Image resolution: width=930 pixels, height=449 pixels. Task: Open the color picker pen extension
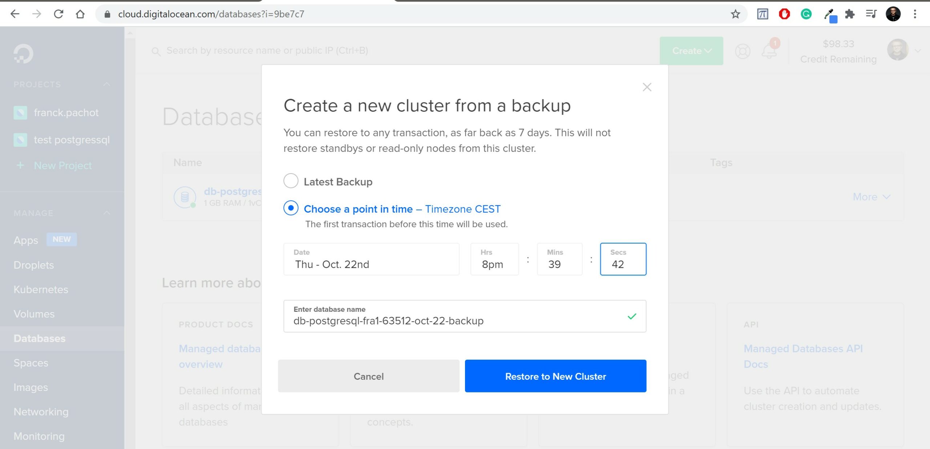[x=830, y=16]
